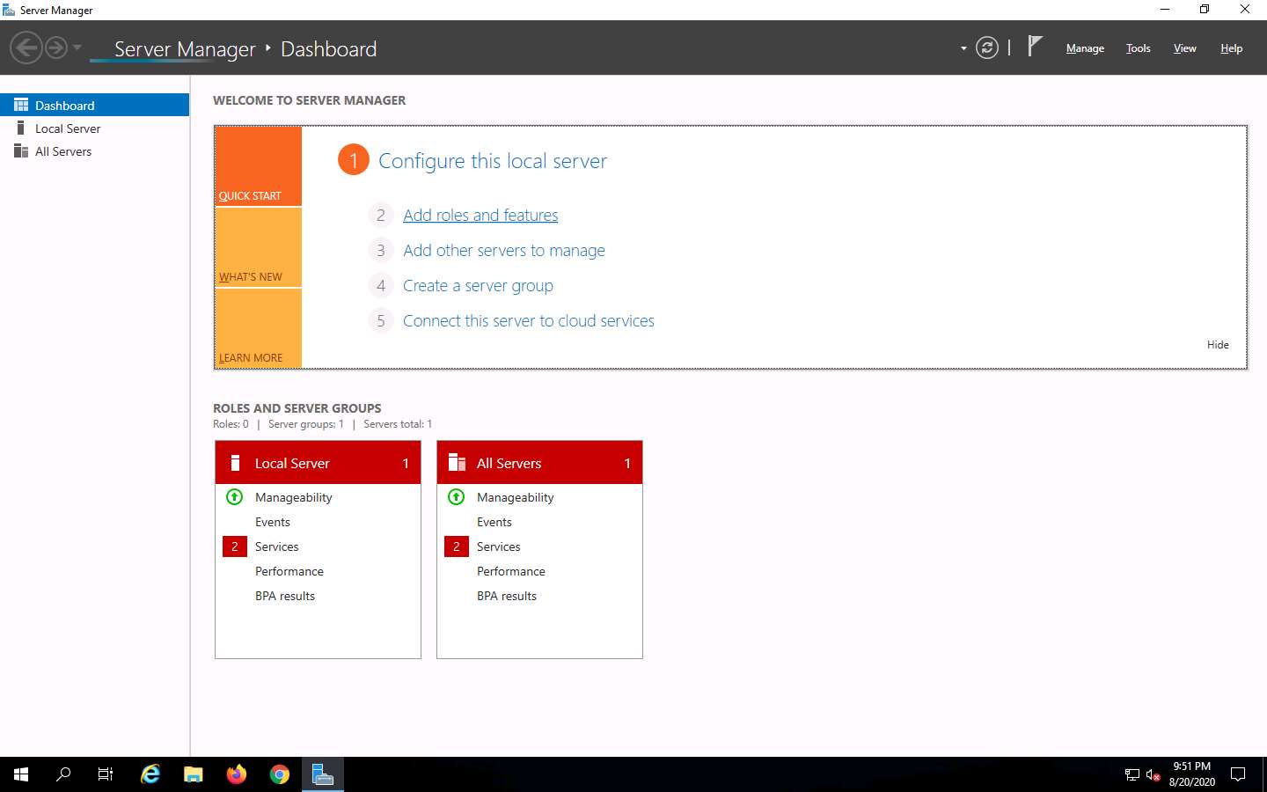Viewport: 1267px width, 792px height.
Task: Click Connect this server to cloud services
Action: point(529,320)
